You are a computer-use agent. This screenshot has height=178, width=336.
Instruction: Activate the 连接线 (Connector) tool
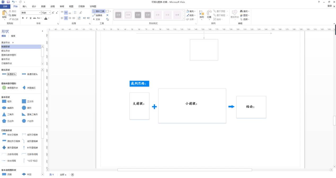97,15
